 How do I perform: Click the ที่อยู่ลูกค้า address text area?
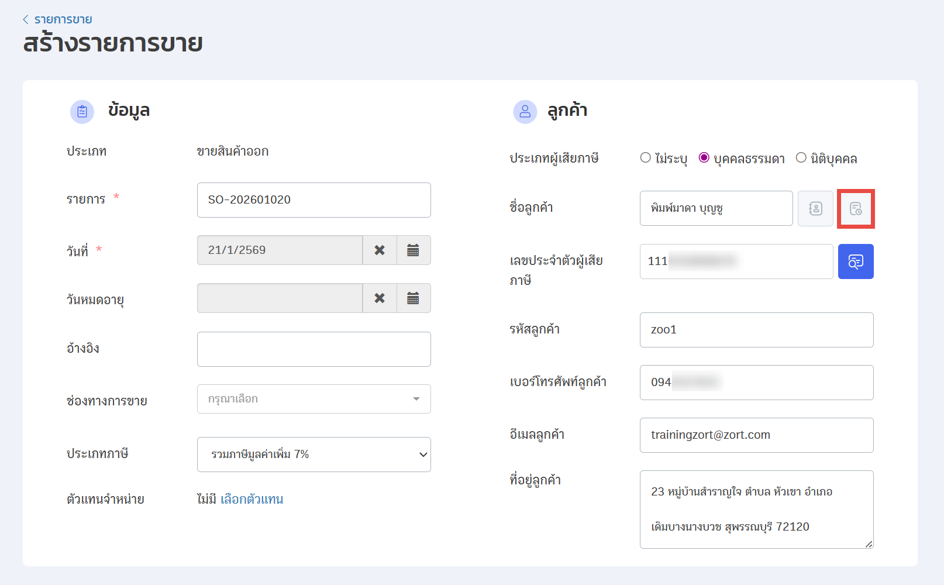tap(756, 509)
